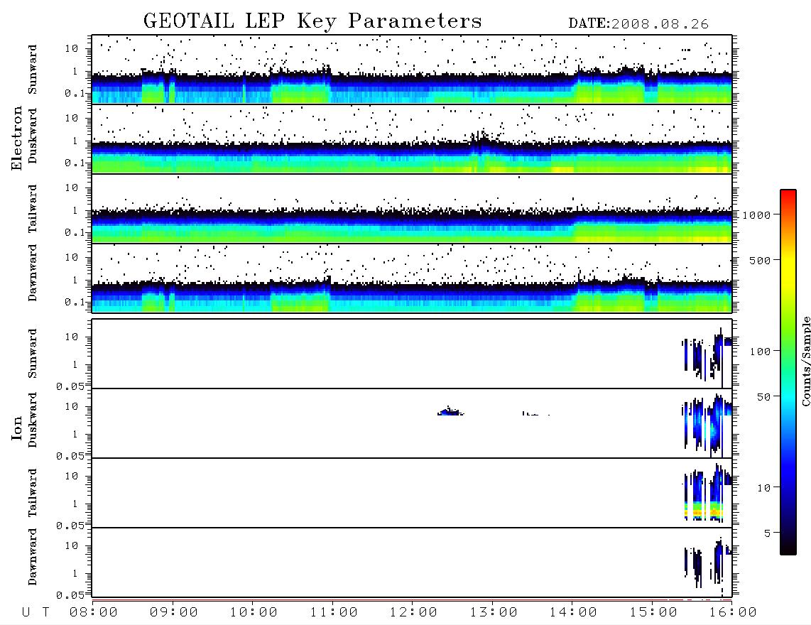Image resolution: width=811 pixels, height=625 pixels.
Task: Click the '15:00' UT tick label
Action: point(653,612)
